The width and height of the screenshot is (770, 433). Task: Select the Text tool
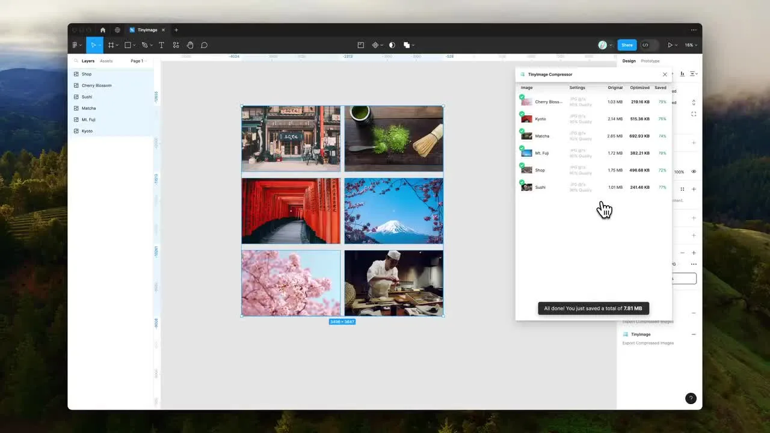pos(161,45)
